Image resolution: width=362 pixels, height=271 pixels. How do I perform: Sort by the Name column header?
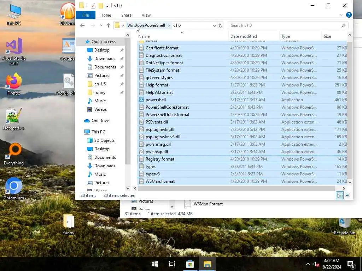click(x=144, y=36)
